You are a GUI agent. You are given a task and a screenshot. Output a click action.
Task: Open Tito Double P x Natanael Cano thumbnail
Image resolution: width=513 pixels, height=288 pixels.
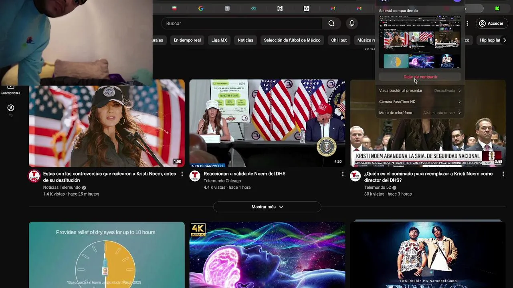[428, 255]
